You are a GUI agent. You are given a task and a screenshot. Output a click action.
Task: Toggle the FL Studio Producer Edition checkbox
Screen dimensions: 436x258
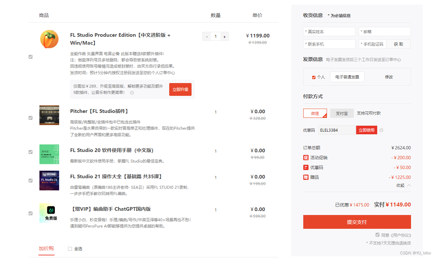(x=31, y=57)
